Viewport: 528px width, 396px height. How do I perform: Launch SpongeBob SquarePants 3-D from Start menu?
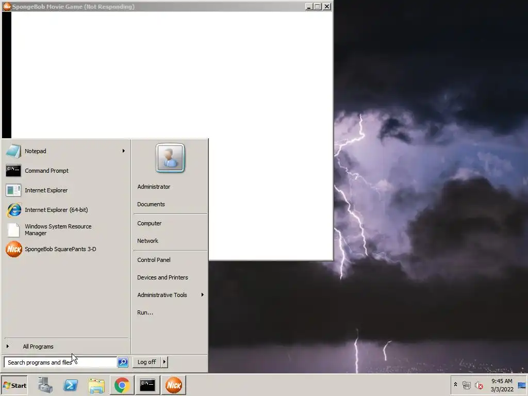66,249
